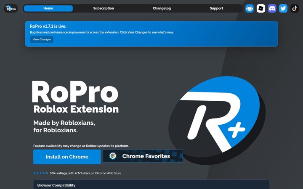Click 'Made by Robloxians,' tagline text
The height and width of the screenshot is (189, 303).
[x=64, y=123]
